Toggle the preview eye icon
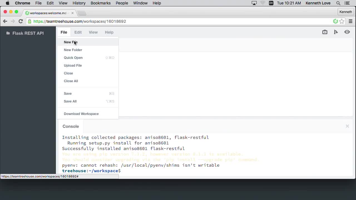The width and height of the screenshot is (356, 200). (347, 32)
